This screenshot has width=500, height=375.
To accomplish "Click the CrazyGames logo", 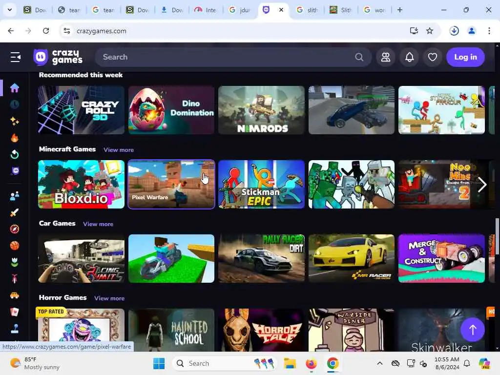I will point(58,57).
